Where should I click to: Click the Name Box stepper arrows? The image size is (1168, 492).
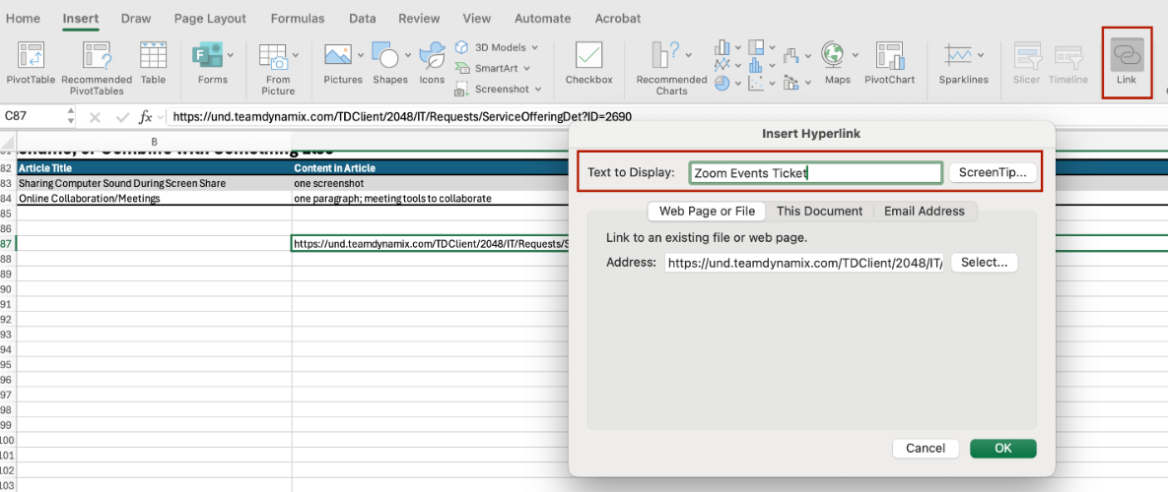[x=70, y=117]
